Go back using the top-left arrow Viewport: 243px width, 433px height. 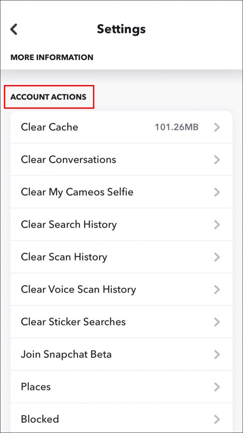click(x=14, y=29)
